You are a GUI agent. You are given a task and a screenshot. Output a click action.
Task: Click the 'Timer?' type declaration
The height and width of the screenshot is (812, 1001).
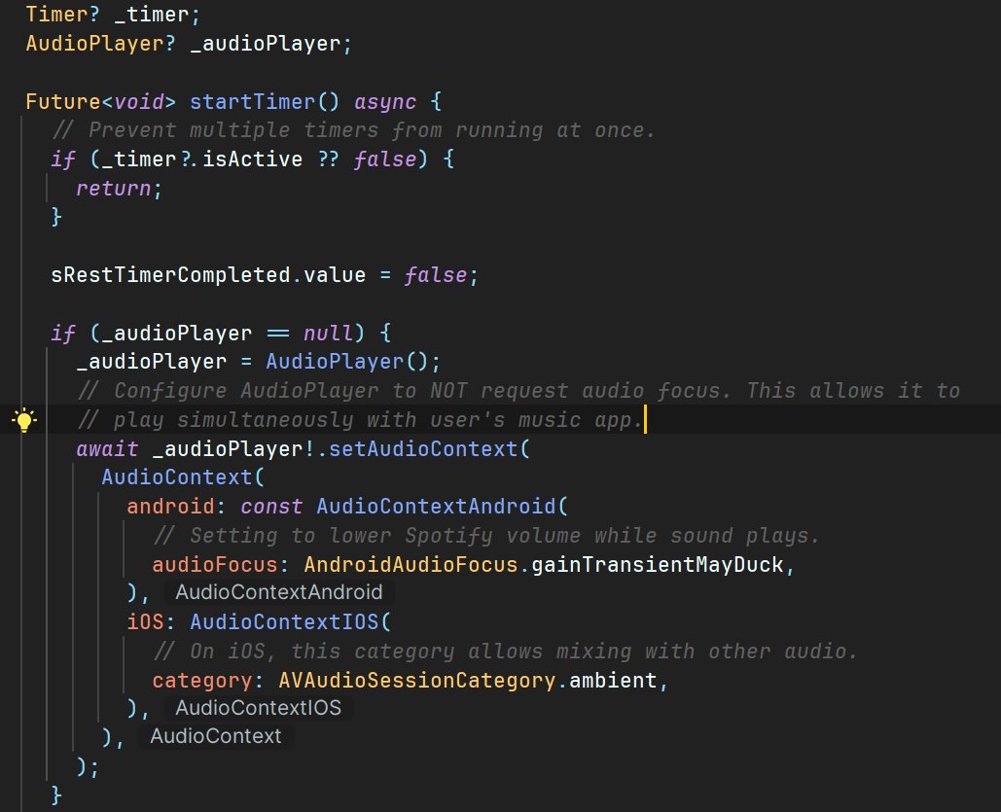coord(62,15)
